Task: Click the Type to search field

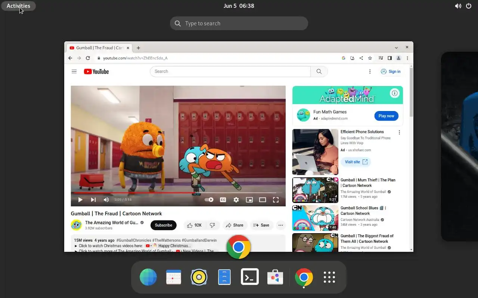Action: (x=239, y=23)
